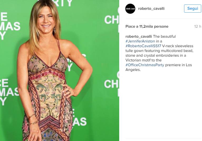Click the ring on the hand at her hip
The width and height of the screenshot is (202, 141).
tap(70, 92)
